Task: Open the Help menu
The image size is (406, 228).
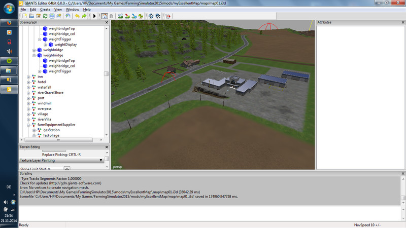Action: click(x=87, y=9)
